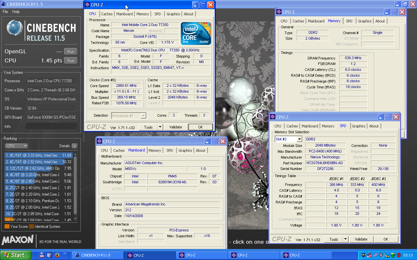This screenshot has width=417, height=260.
Task: Click the taskbar clock showing 03:13
Action: tap(408, 255)
